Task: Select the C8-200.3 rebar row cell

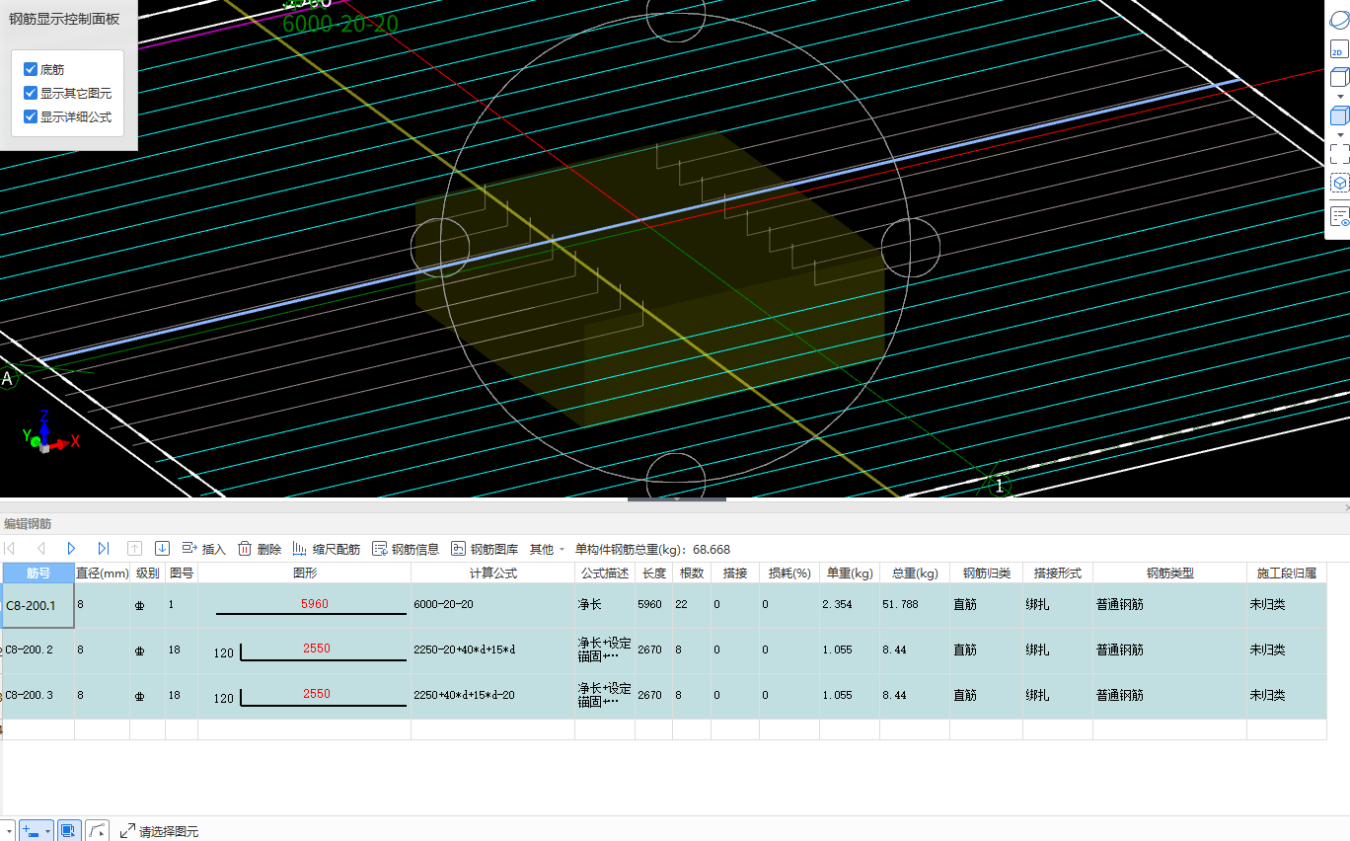Action: tap(38, 696)
